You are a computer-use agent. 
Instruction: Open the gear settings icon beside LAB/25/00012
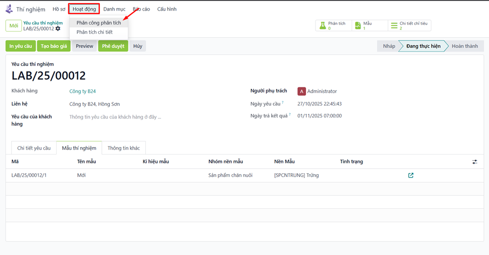click(58, 29)
